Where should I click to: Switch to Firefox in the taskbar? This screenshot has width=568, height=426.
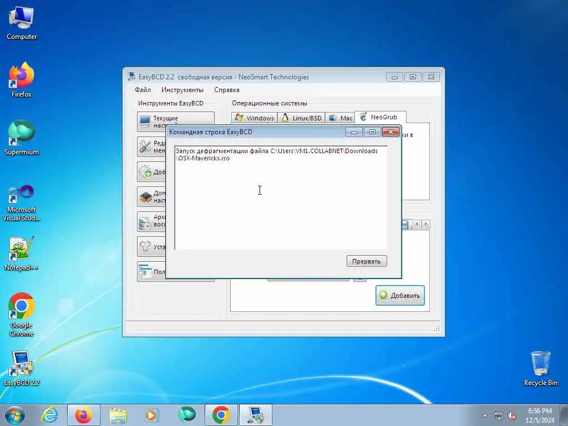(x=84, y=415)
